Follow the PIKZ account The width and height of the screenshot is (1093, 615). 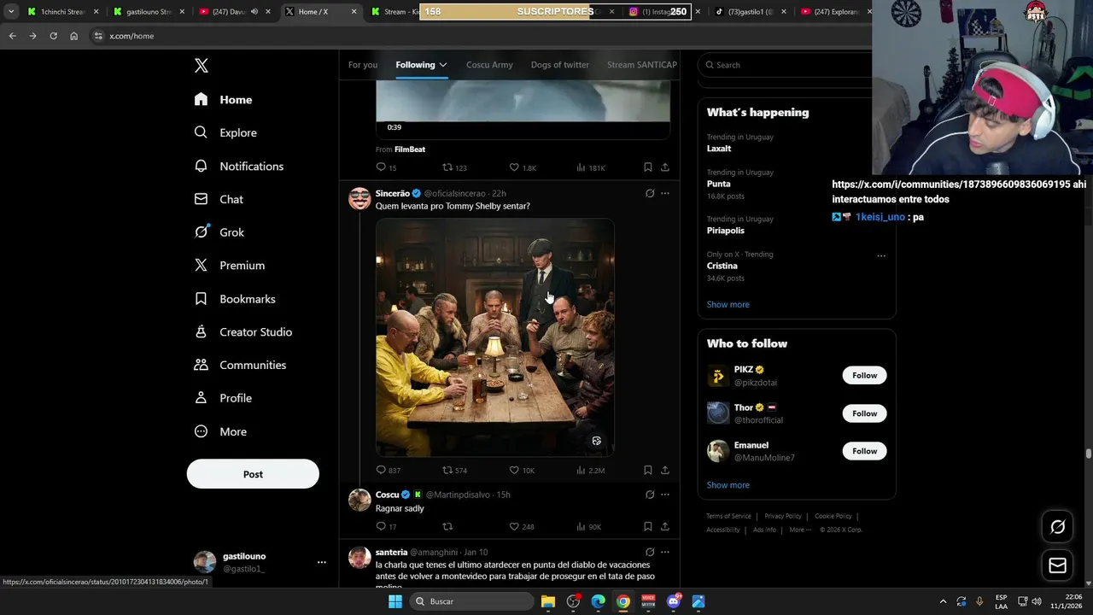point(864,375)
